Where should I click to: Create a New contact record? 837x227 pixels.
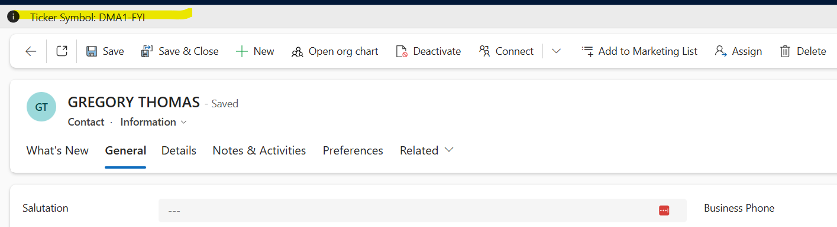point(255,51)
